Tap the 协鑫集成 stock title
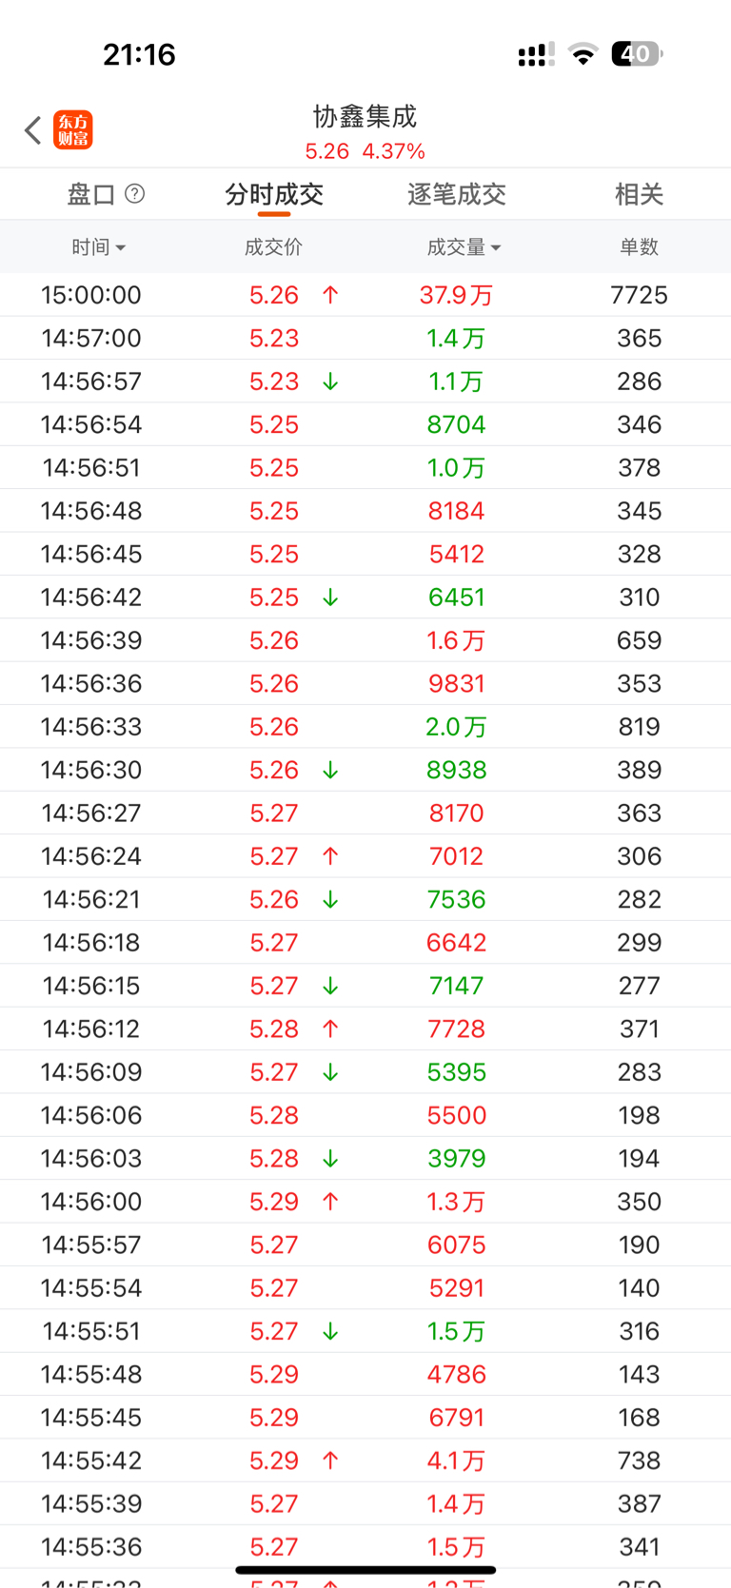Image resolution: width=731 pixels, height=1588 pixels. [x=365, y=117]
